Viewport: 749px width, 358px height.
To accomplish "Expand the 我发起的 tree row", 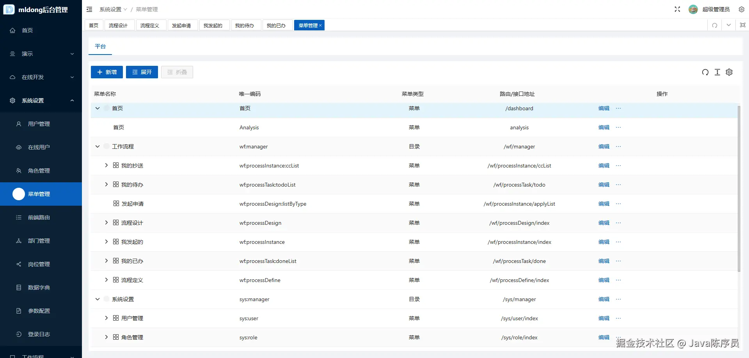I will tap(106, 242).
